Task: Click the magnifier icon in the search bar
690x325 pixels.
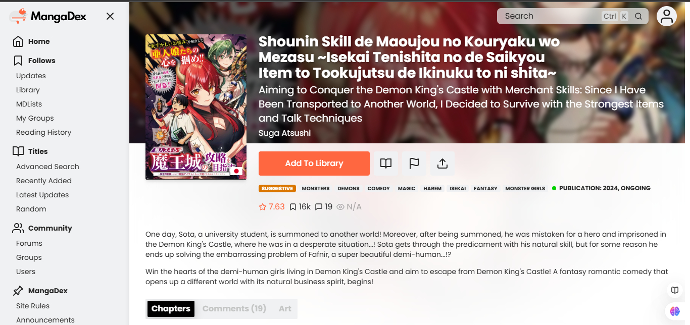Action: coord(638,16)
